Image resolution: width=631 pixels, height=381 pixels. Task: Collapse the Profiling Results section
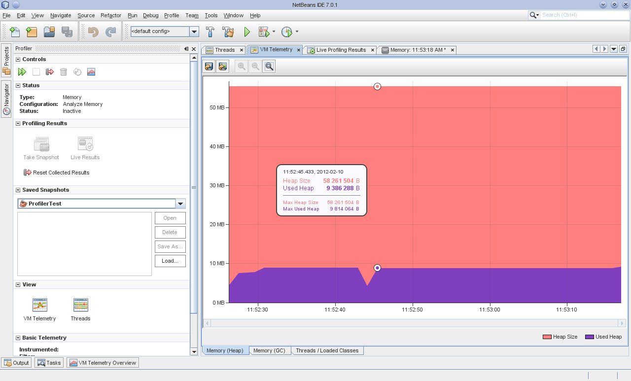(18, 123)
